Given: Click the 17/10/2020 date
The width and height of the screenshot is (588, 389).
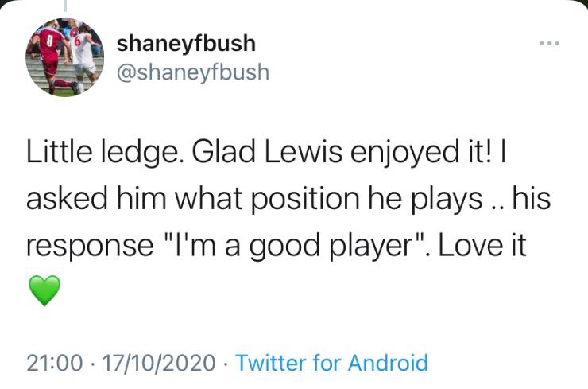Looking at the screenshot, I should pyautogui.click(x=158, y=364).
